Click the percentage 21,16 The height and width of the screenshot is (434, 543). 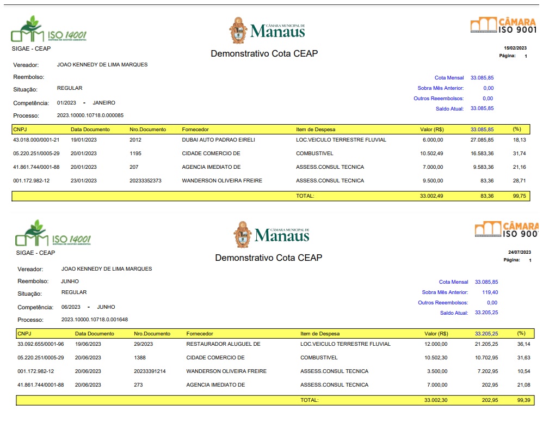click(x=520, y=167)
